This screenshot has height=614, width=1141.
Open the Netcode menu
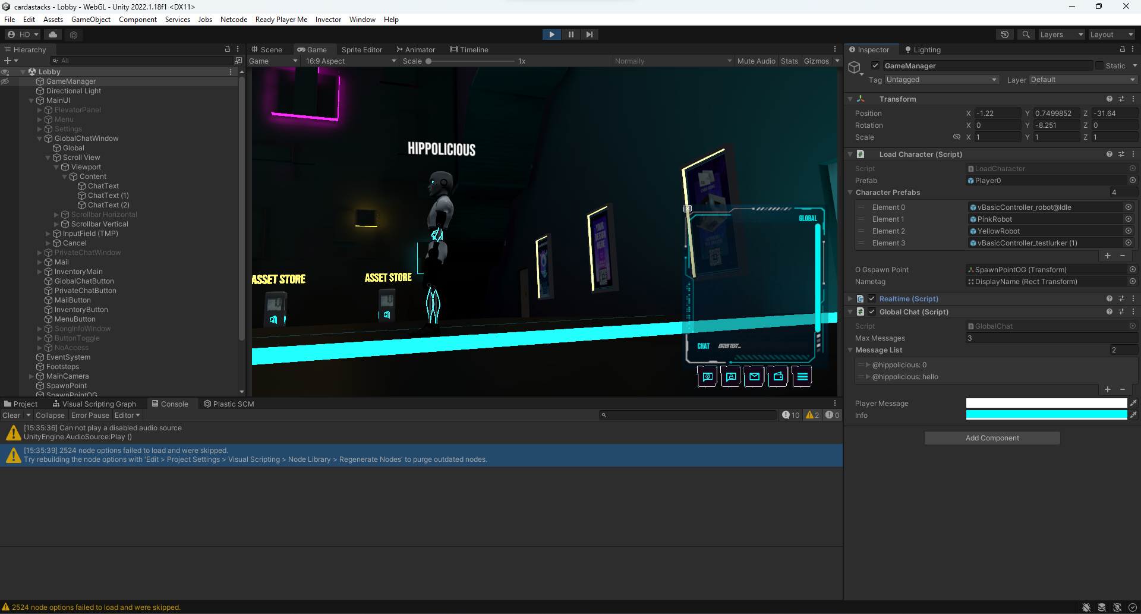point(234,19)
